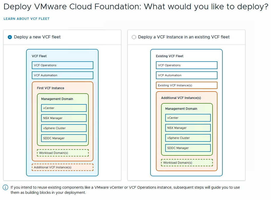Select Deploy a VCF Instance in existing fleet radio
The height and width of the screenshot is (200, 271).
click(x=134, y=37)
